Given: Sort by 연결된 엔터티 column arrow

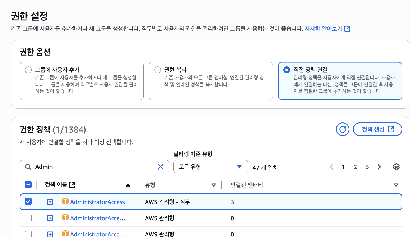Looking at the screenshot, I should (396, 185).
